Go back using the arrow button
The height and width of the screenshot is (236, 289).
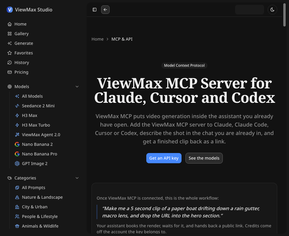click(105, 10)
